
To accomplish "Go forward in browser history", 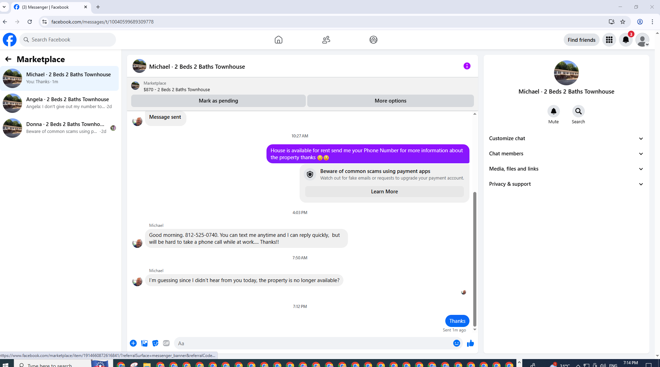I will pyautogui.click(x=17, y=22).
